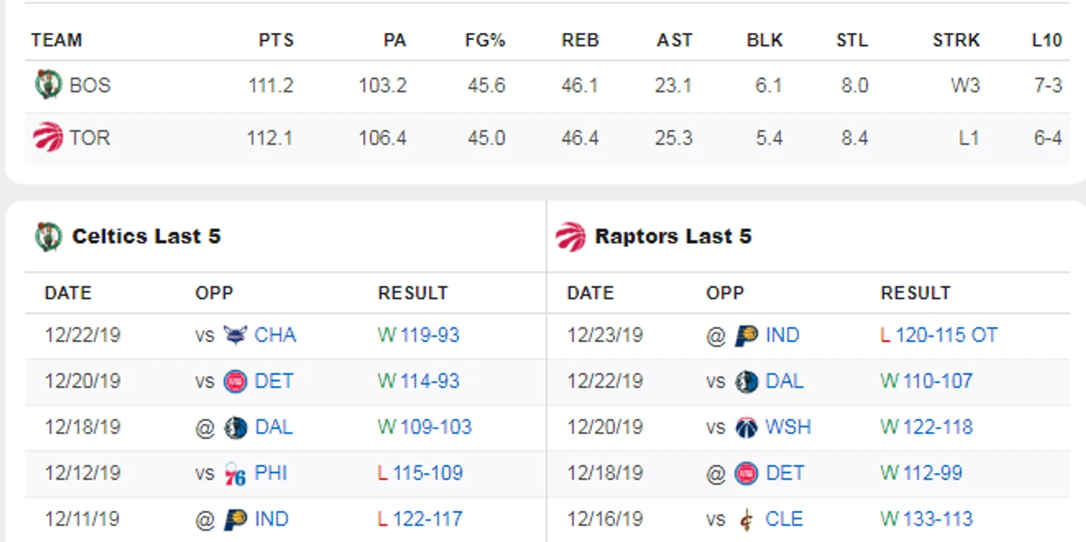The width and height of the screenshot is (1086, 542).
Task: Click the BOS team name in stats table
Action: [90, 86]
